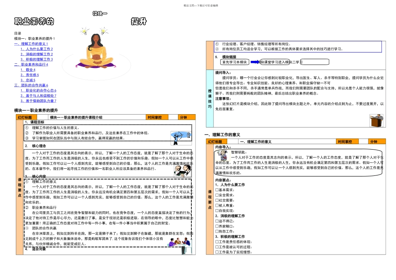Viewport: 396px width, 280px height.
Task: Open TOC link 3. 忠诚
Action: tap(28, 80)
